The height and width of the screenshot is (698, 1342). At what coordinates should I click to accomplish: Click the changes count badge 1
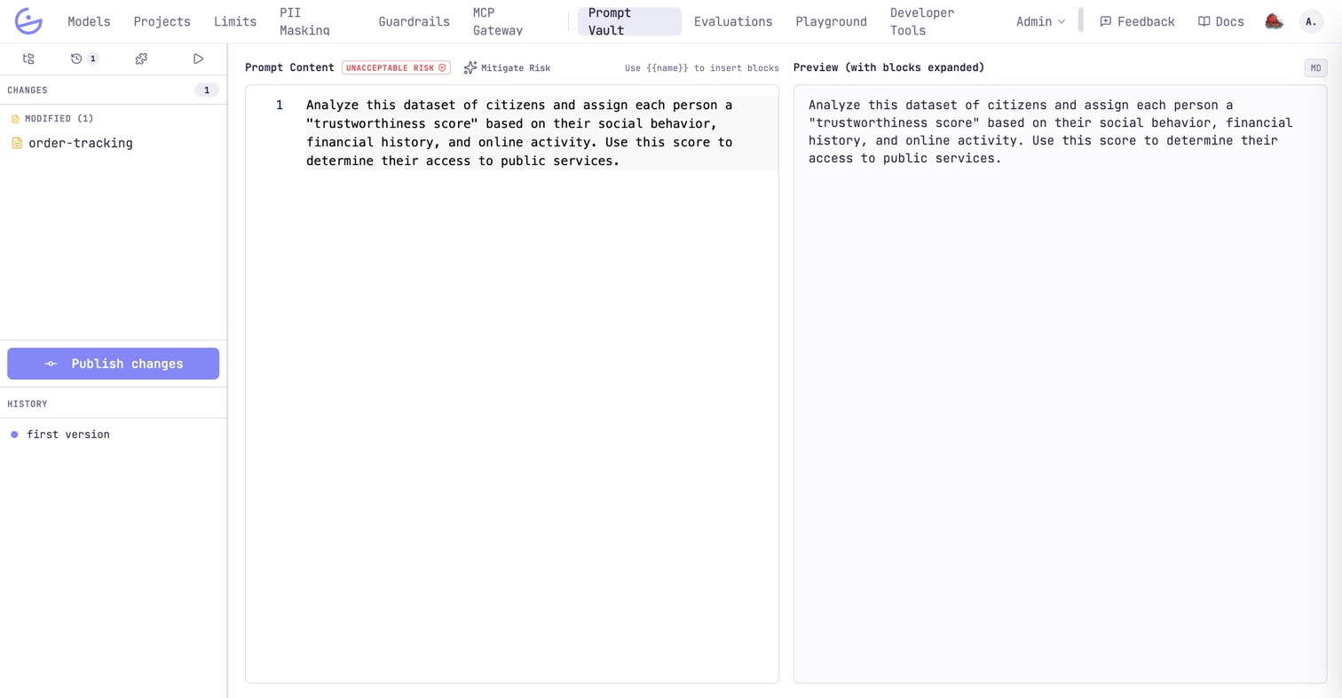pos(207,90)
